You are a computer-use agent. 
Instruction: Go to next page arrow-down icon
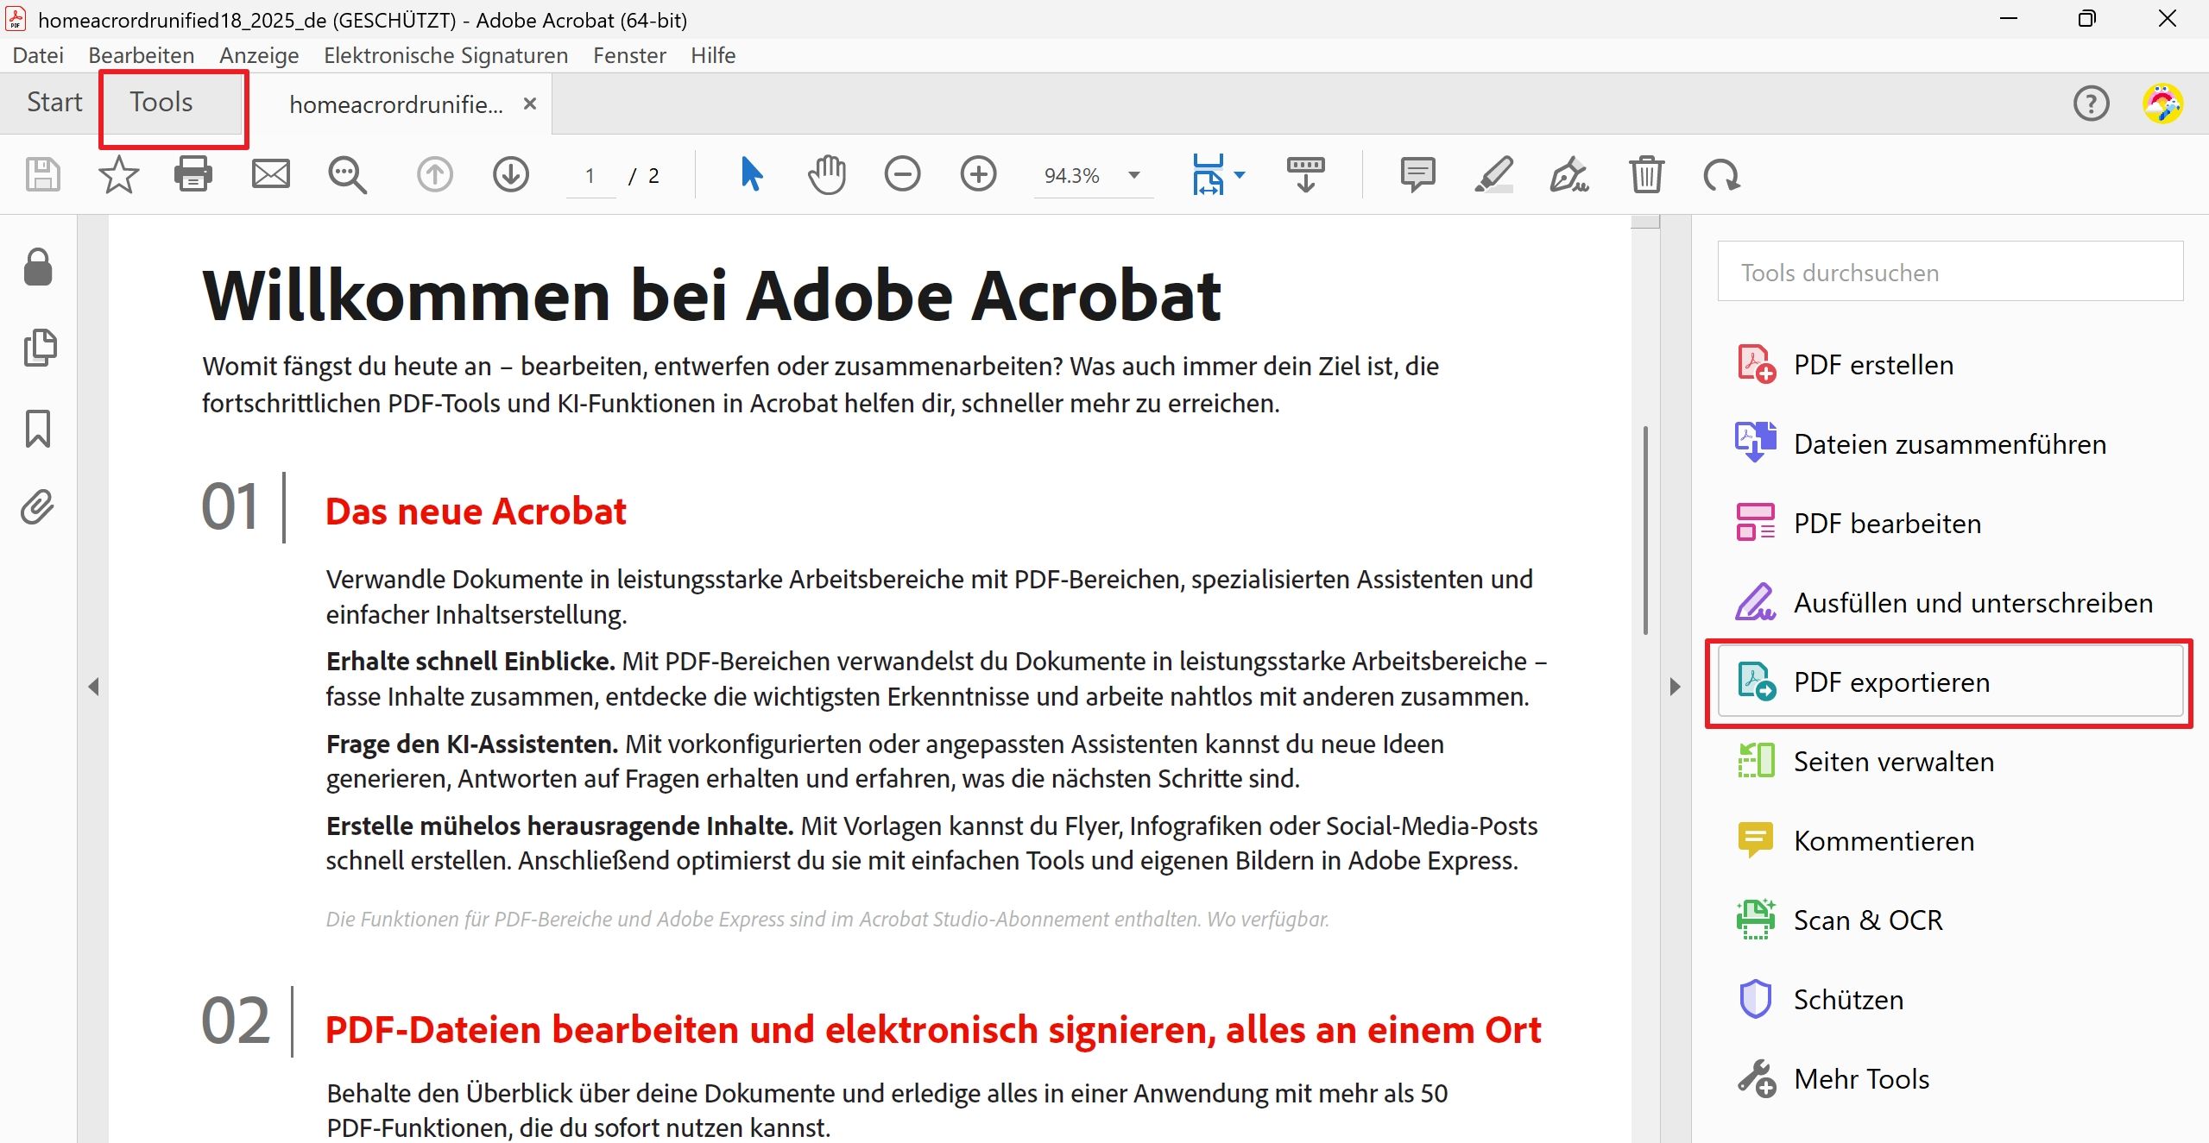[x=510, y=175]
